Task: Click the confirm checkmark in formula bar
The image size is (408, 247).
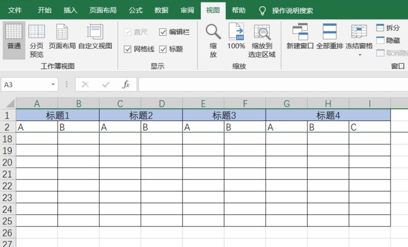Action: coord(105,85)
